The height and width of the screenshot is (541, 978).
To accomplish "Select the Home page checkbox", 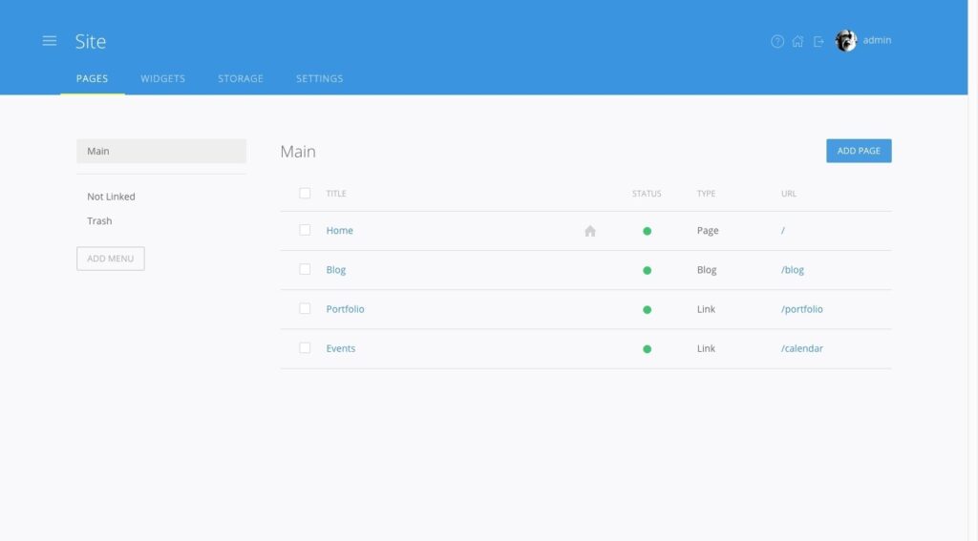I will coord(305,230).
